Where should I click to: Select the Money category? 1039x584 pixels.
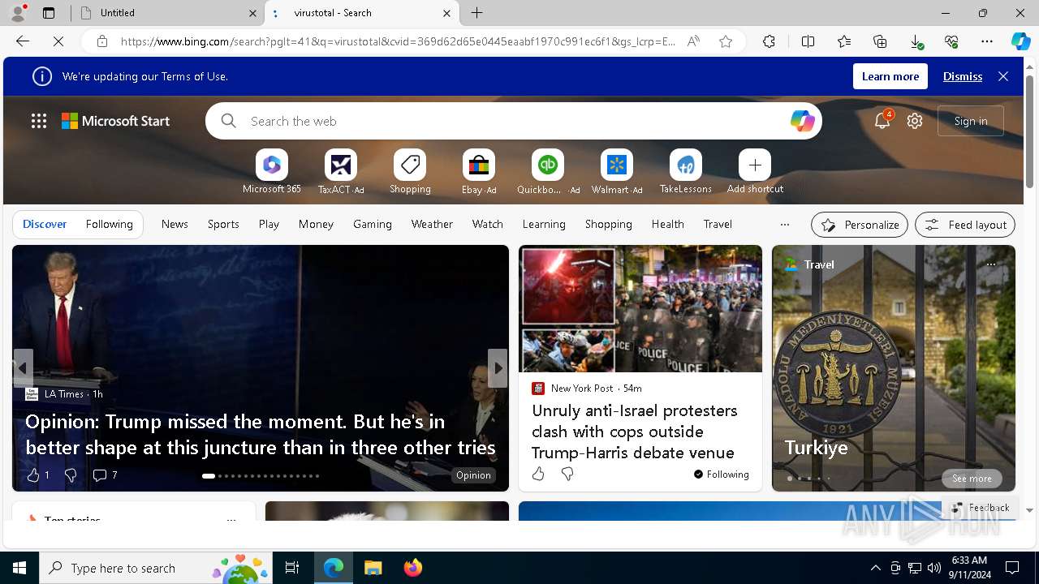pos(316,224)
